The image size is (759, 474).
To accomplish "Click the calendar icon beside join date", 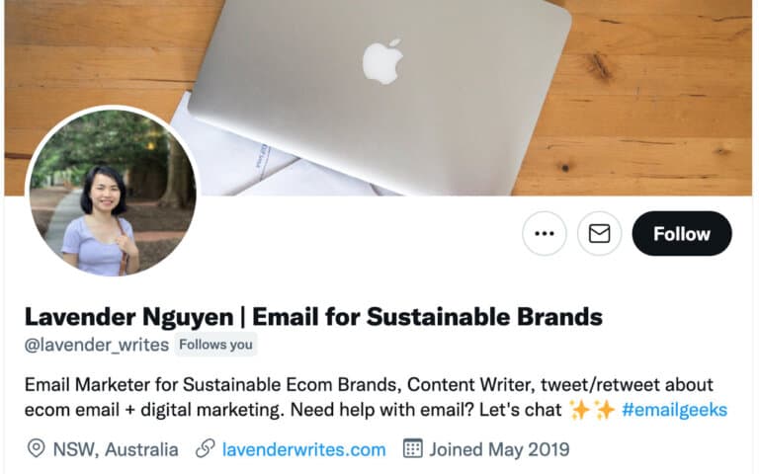I will 413,449.
